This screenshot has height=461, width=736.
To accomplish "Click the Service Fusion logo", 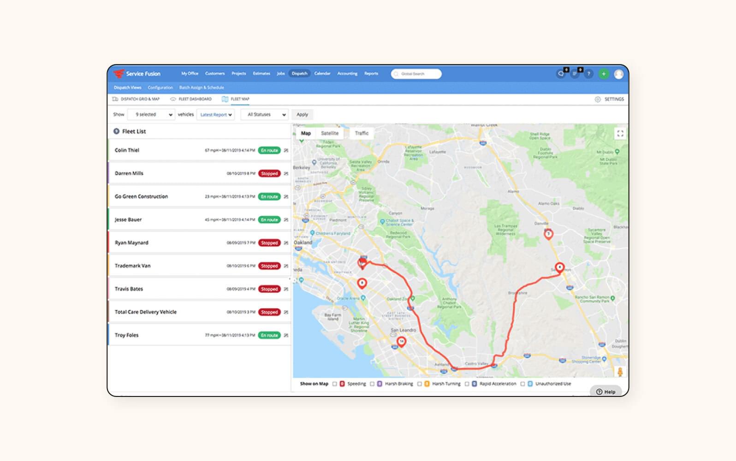I will point(137,74).
